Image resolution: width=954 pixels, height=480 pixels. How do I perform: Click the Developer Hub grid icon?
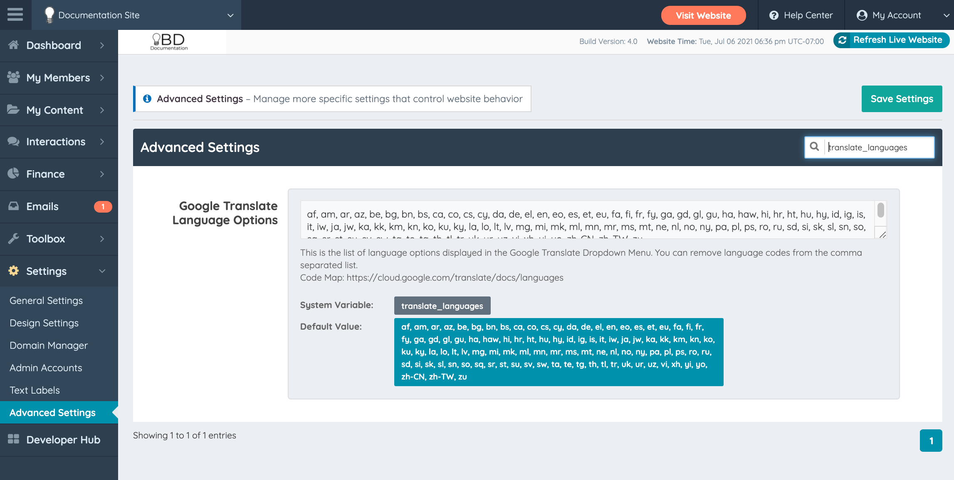click(13, 439)
